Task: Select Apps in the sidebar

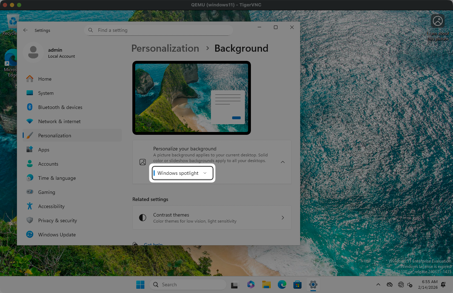Action: (x=44, y=150)
